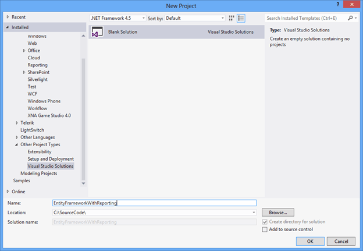The width and height of the screenshot is (363, 251).
Task: Focus the Search Installed Templates box
Action: (306, 18)
